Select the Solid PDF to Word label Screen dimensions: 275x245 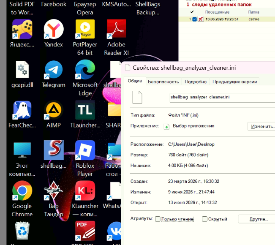(22, 8)
